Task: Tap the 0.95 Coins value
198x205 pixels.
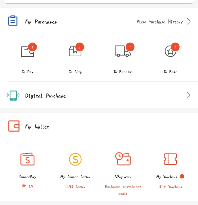Action: tap(75, 187)
